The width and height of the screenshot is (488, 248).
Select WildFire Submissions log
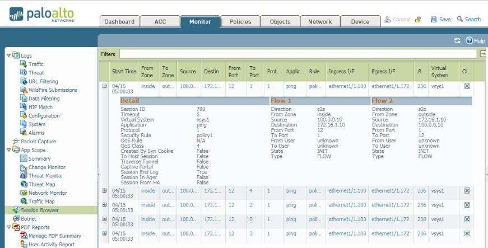pyautogui.click(x=53, y=90)
